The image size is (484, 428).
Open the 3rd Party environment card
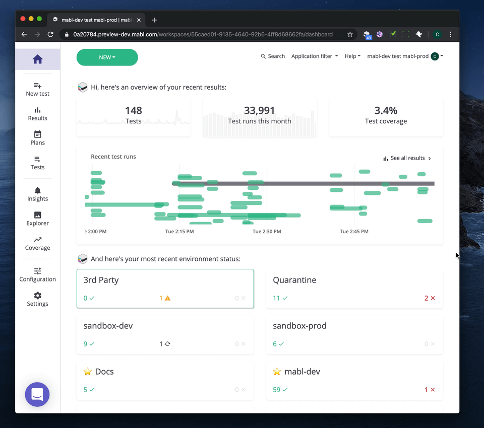pos(165,289)
